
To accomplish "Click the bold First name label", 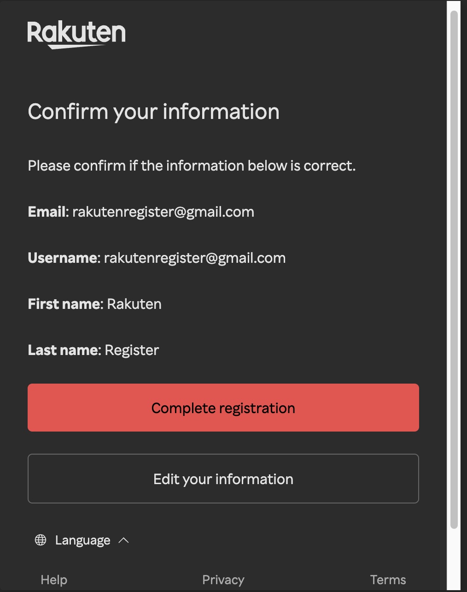I will click(64, 304).
